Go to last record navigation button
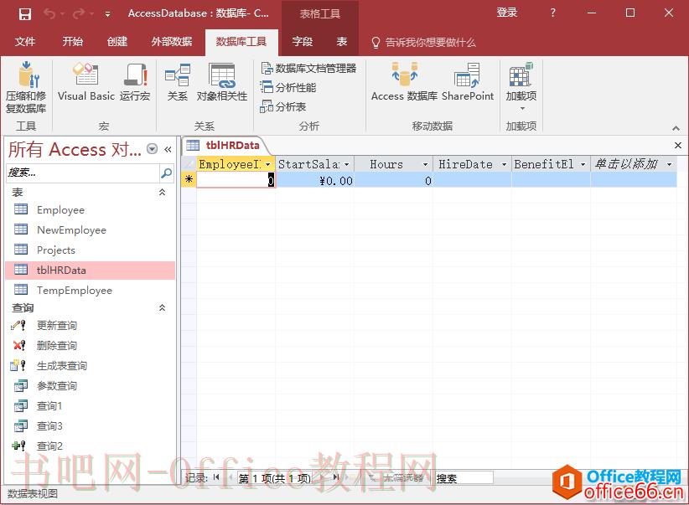Image resolution: width=689 pixels, height=505 pixels. 336,477
